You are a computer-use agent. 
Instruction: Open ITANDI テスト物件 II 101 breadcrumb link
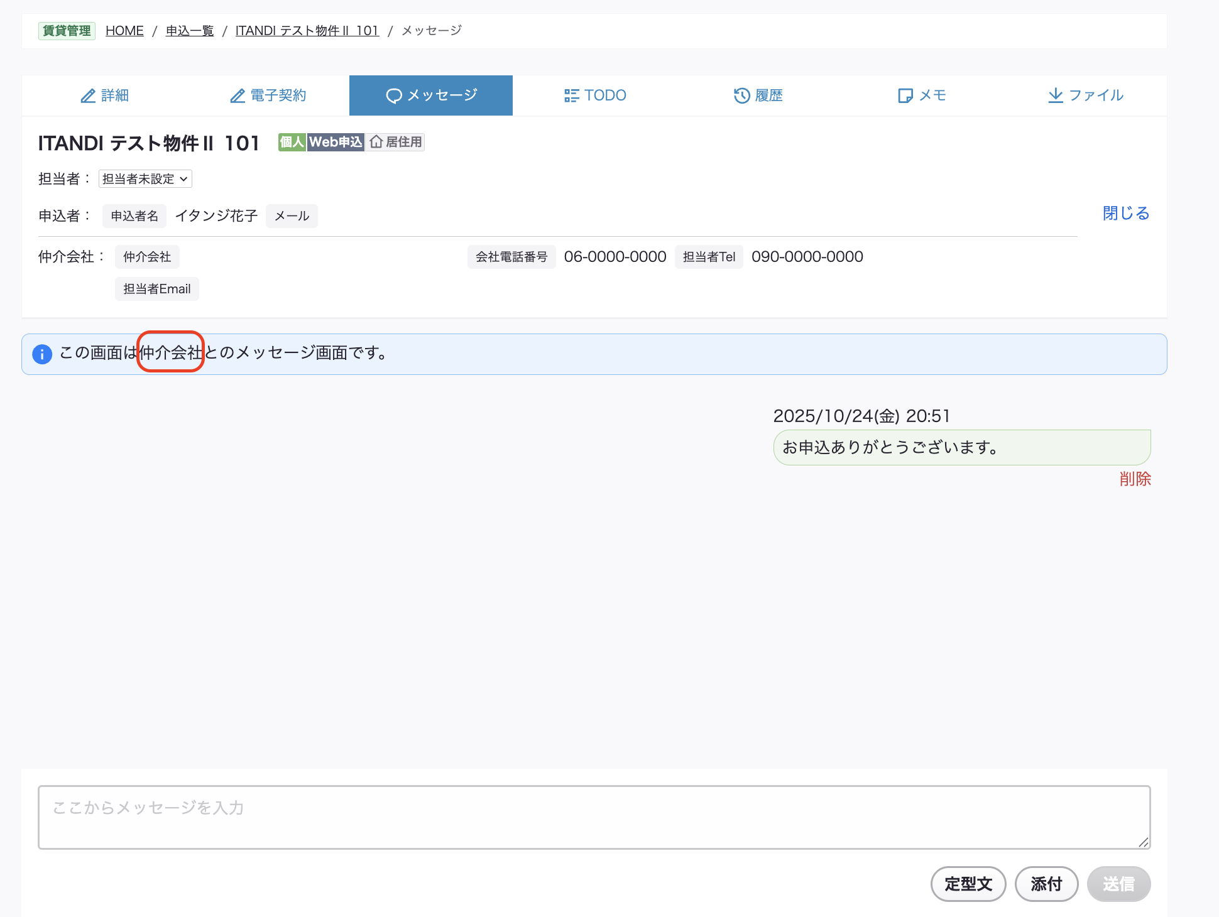tap(307, 31)
